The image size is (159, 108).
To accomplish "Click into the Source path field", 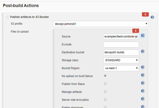I will [121, 37].
